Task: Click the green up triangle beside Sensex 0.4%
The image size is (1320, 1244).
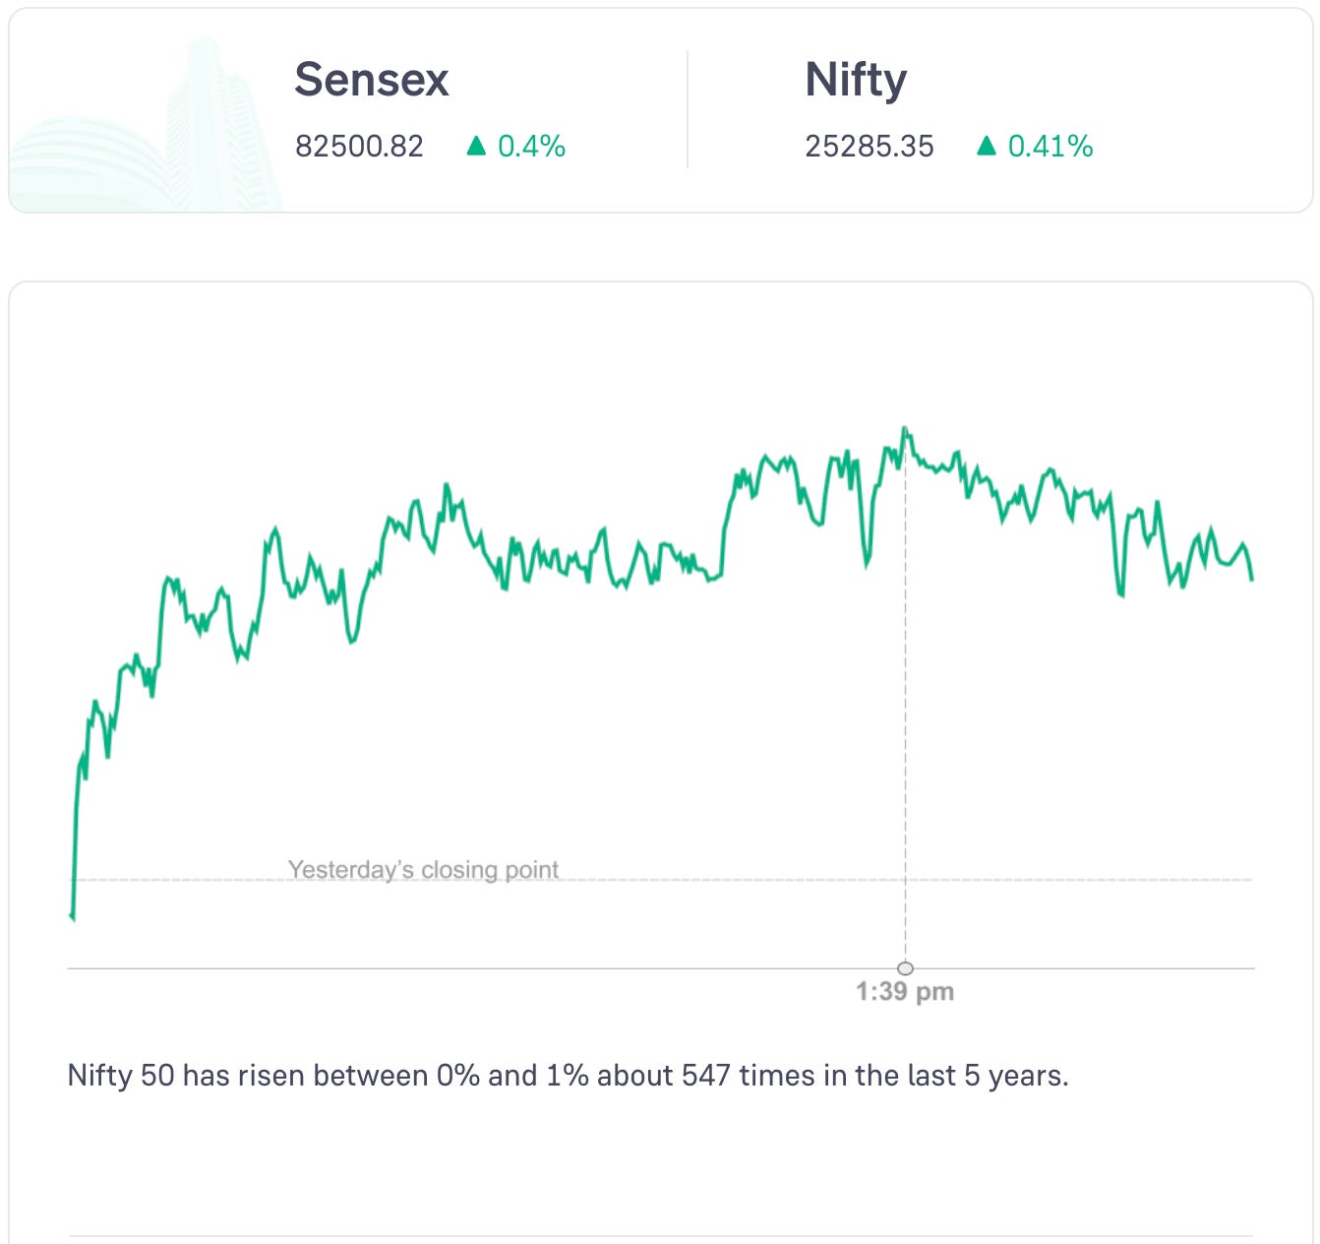Action: [x=477, y=147]
